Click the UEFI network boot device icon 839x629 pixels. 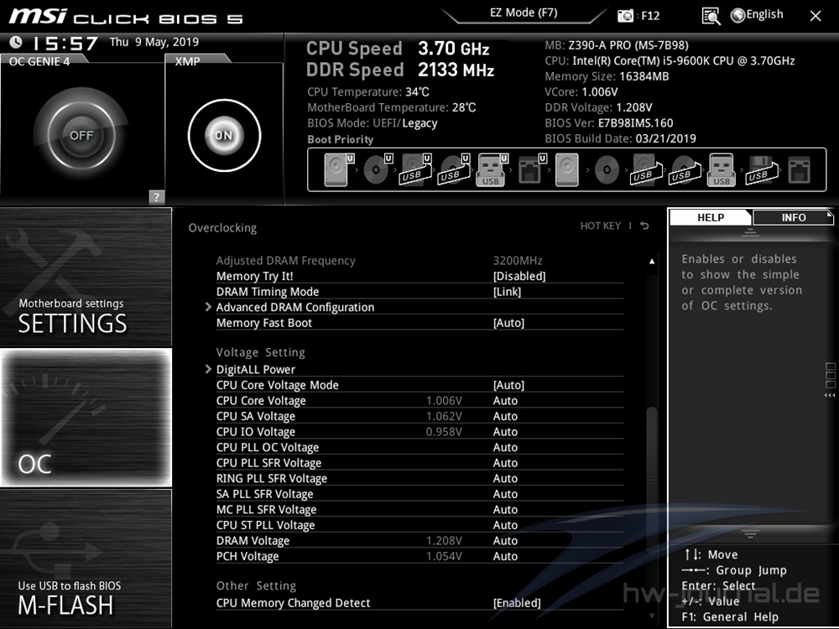pos(529,171)
